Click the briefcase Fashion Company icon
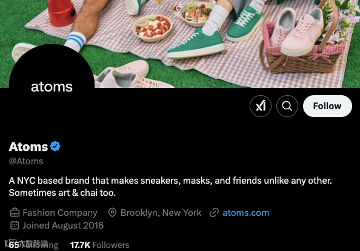The image size is (360, 251). click(x=15, y=213)
